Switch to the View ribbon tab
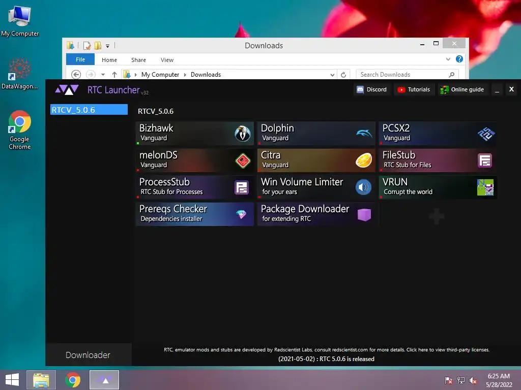521x390 pixels. (167, 60)
